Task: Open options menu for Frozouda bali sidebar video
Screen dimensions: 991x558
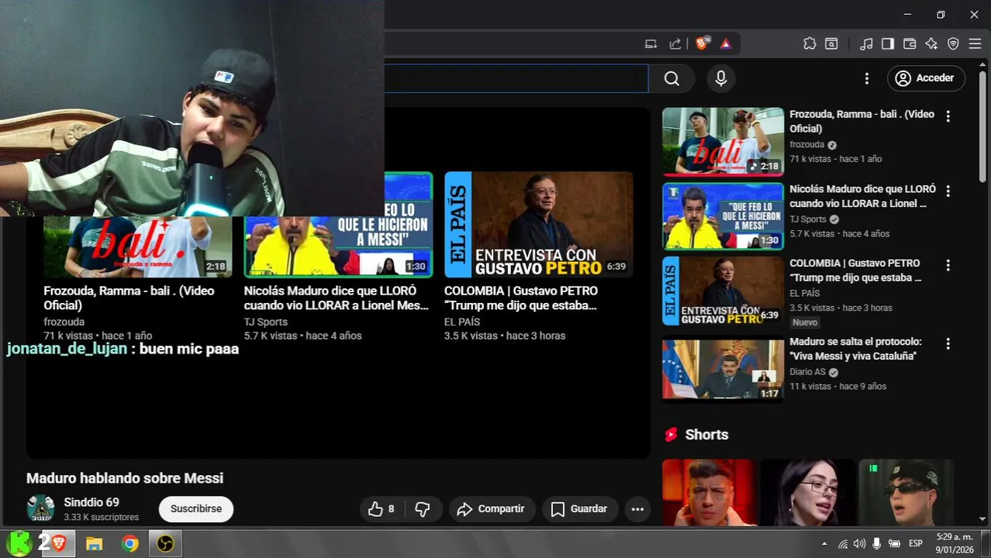Action: click(x=948, y=116)
